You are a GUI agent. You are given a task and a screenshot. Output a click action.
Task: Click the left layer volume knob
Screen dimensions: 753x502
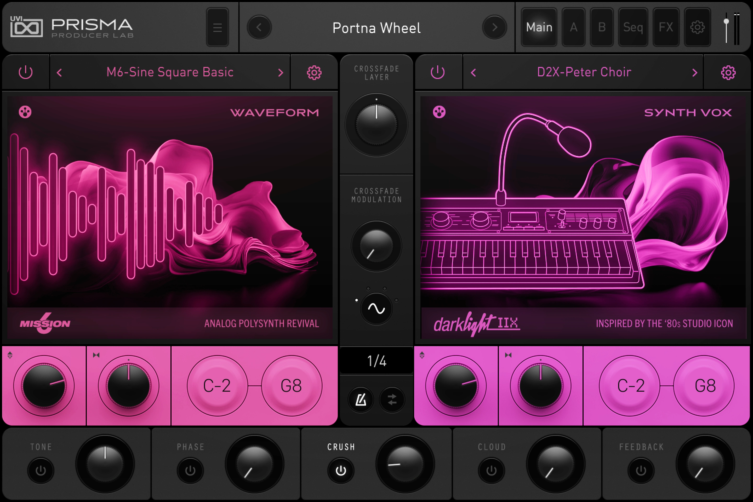click(44, 386)
